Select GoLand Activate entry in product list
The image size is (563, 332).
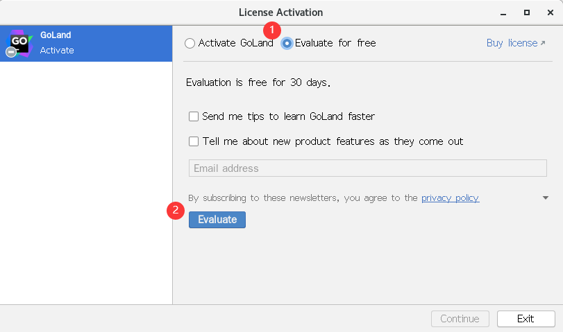click(86, 43)
